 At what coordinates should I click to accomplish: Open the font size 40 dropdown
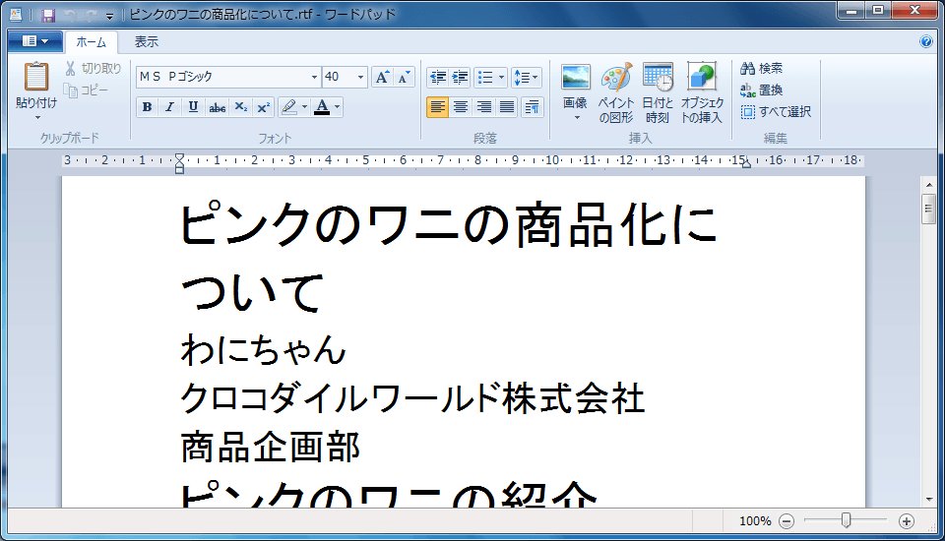pos(360,77)
